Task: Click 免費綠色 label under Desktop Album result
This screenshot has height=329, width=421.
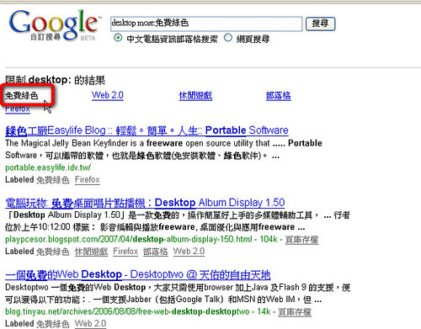Action: pyautogui.click(x=53, y=252)
